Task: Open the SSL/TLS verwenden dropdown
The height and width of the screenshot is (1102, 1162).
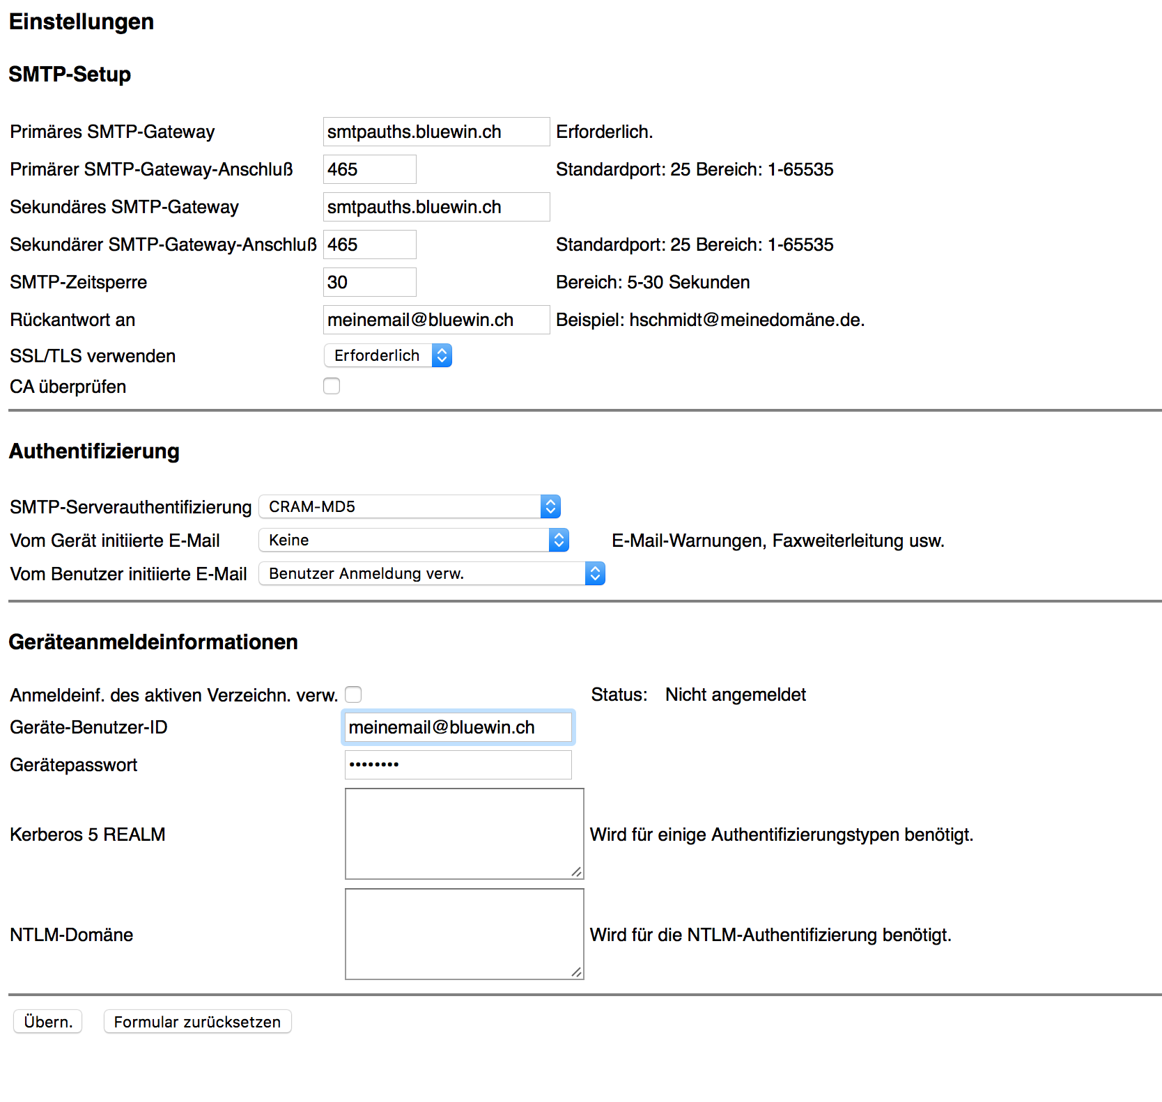Action: [388, 356]
